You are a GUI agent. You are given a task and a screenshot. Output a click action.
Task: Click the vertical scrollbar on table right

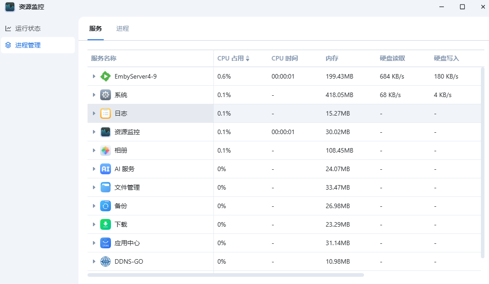pyautogui.click(x=483, y=163)
